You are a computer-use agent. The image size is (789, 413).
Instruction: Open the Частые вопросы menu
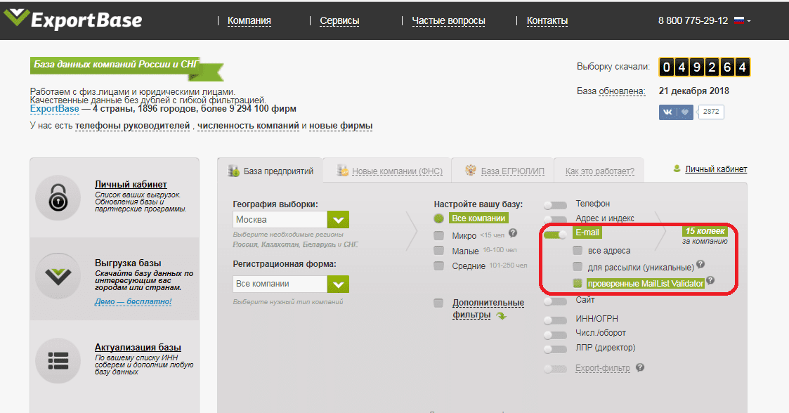[448, 20]
